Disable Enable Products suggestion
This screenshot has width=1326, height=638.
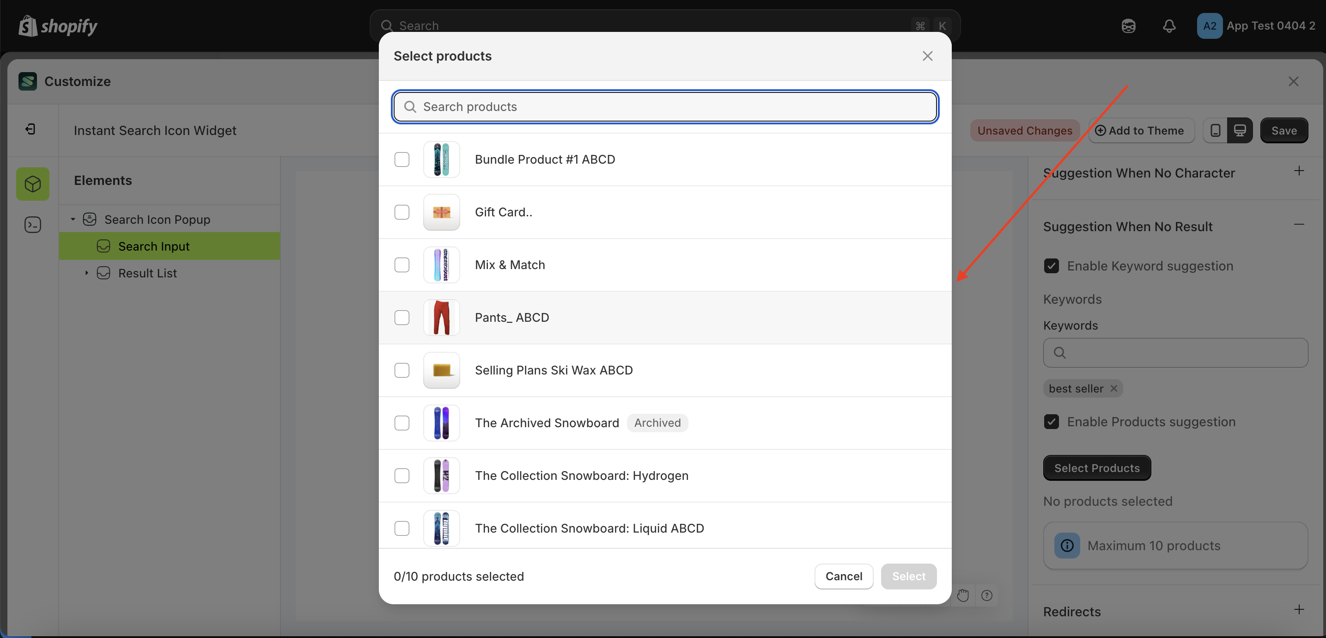tap(1052, 422)
